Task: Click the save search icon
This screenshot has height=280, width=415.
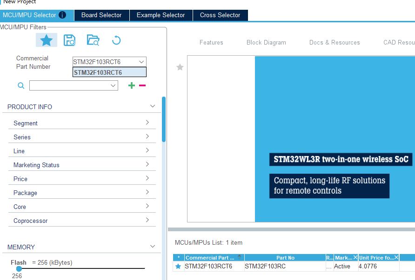Action: 70,40
